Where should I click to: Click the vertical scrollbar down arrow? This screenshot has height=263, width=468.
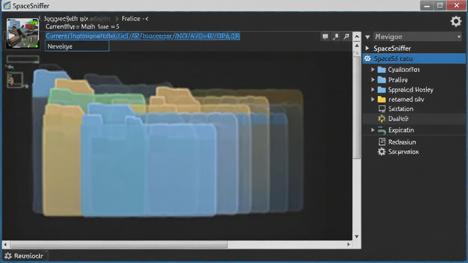click(x=356, y=237)
